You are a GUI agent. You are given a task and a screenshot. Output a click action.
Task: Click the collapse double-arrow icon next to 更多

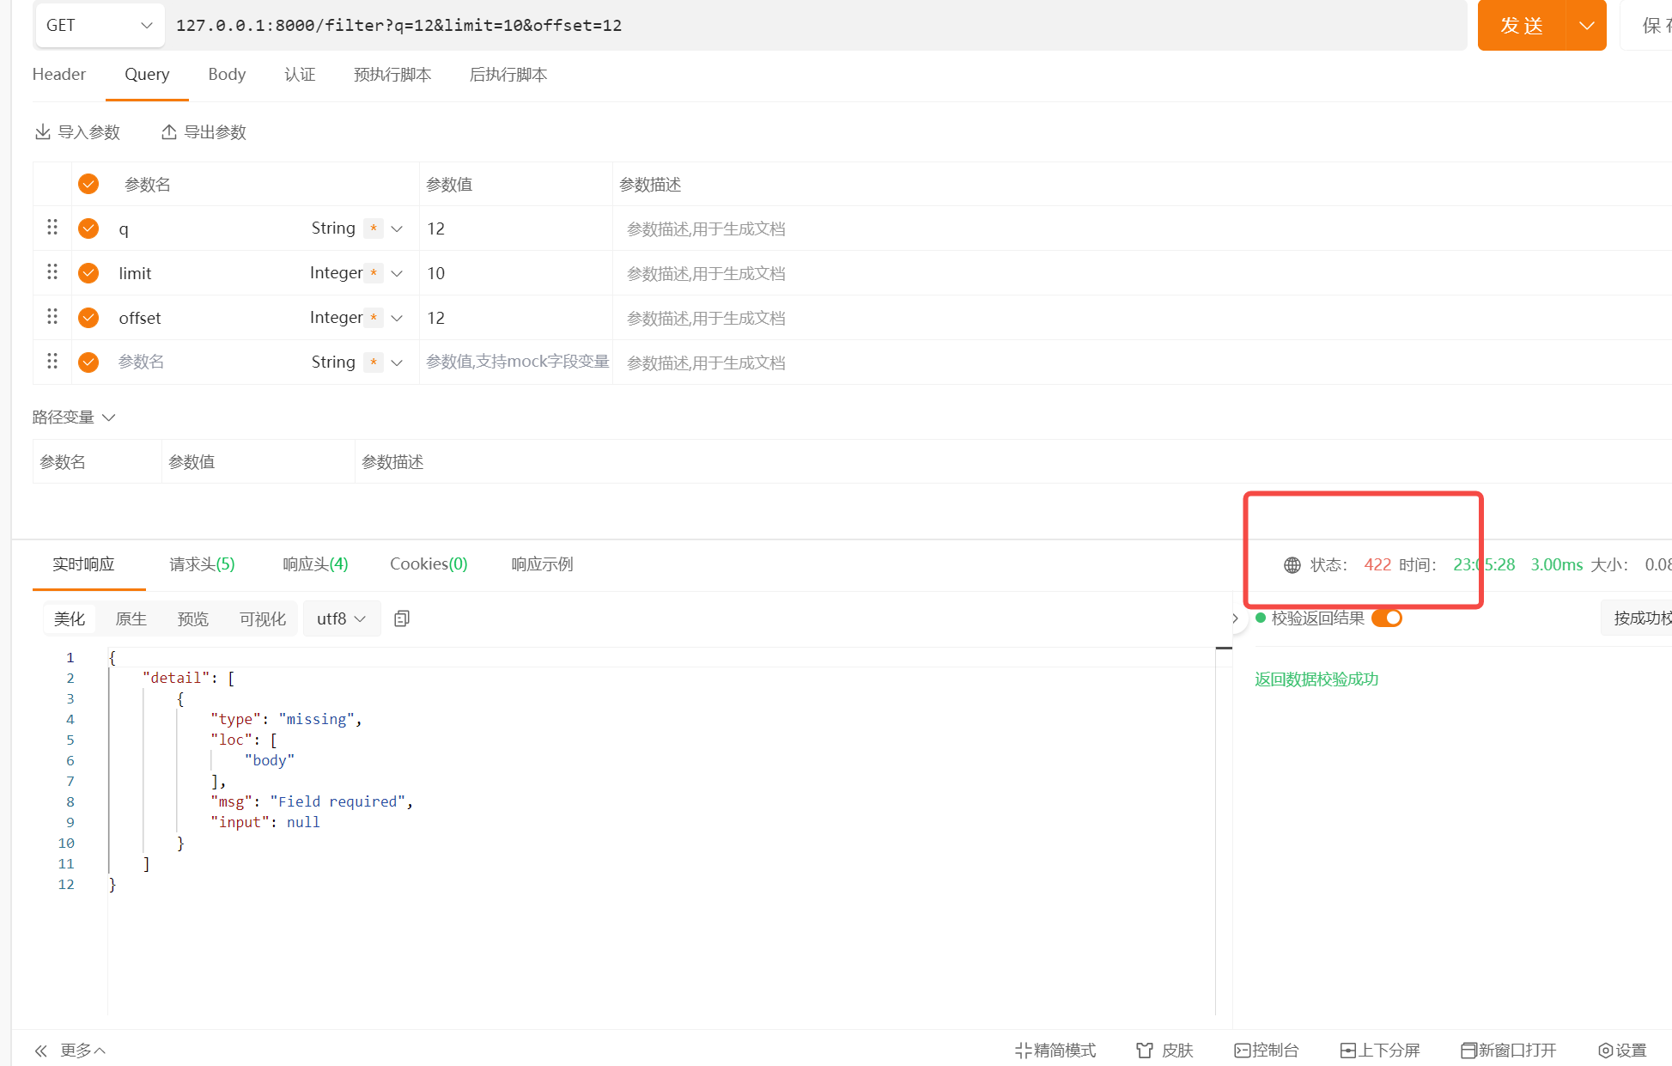tap(41, 1051)
